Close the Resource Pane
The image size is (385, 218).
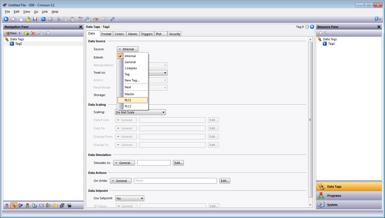(379, 27)
